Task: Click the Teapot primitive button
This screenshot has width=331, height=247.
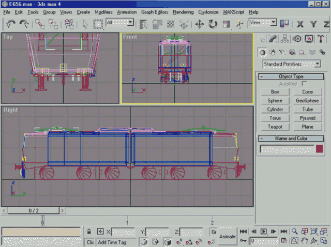Action: coord(275,127)
